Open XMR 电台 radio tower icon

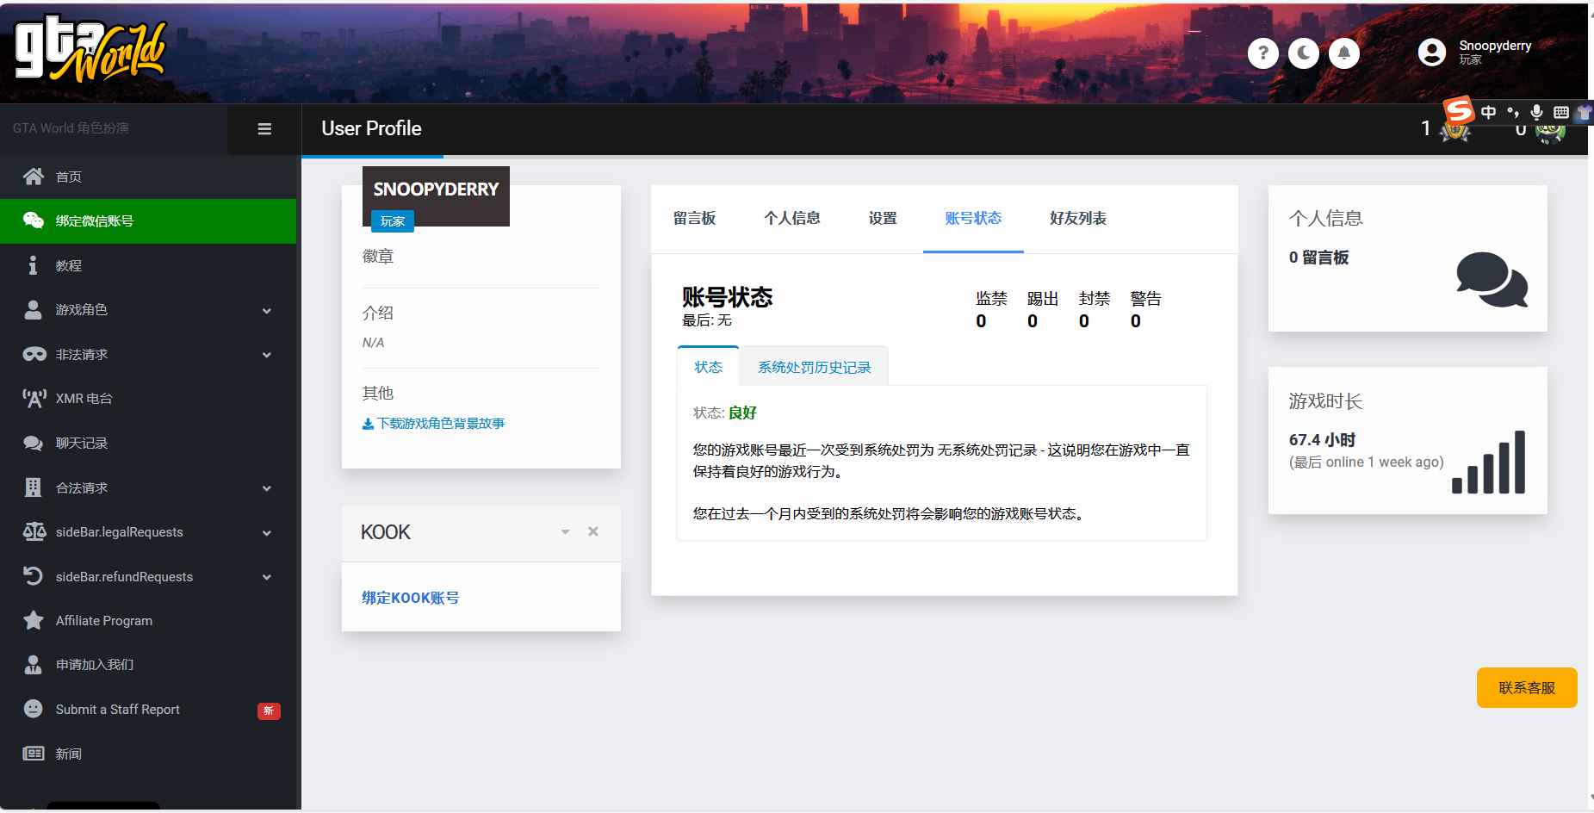click(x=34, y=399)
